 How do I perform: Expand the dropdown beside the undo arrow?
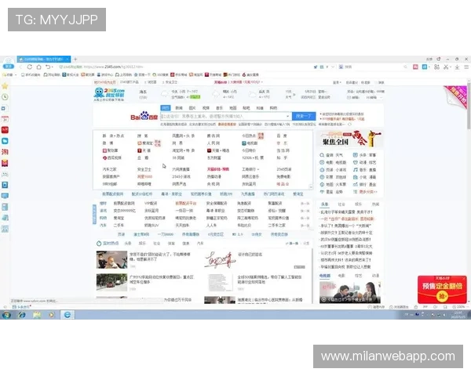pyautogui.click(x=53, y=67)
